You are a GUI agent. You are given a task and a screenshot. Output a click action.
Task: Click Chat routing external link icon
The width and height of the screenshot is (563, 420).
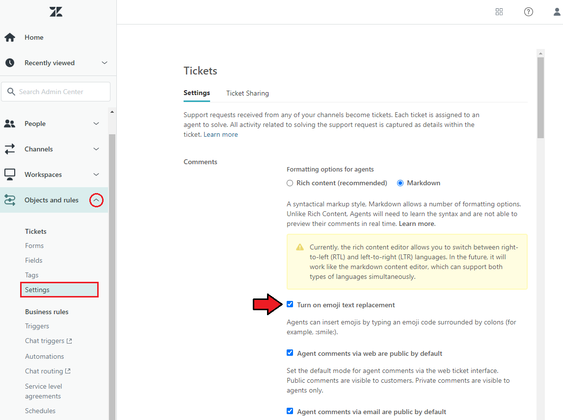(x=68, y=371)
